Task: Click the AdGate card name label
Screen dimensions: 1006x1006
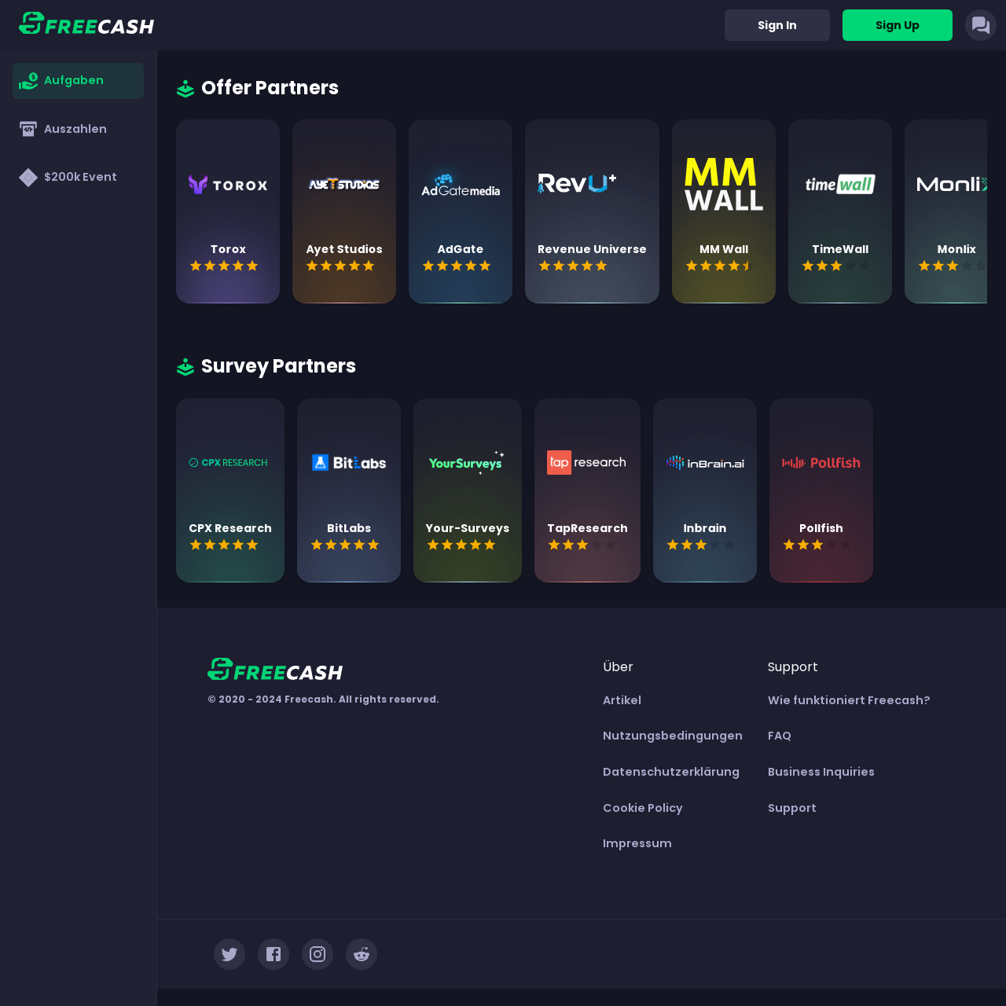Action: 461,249
